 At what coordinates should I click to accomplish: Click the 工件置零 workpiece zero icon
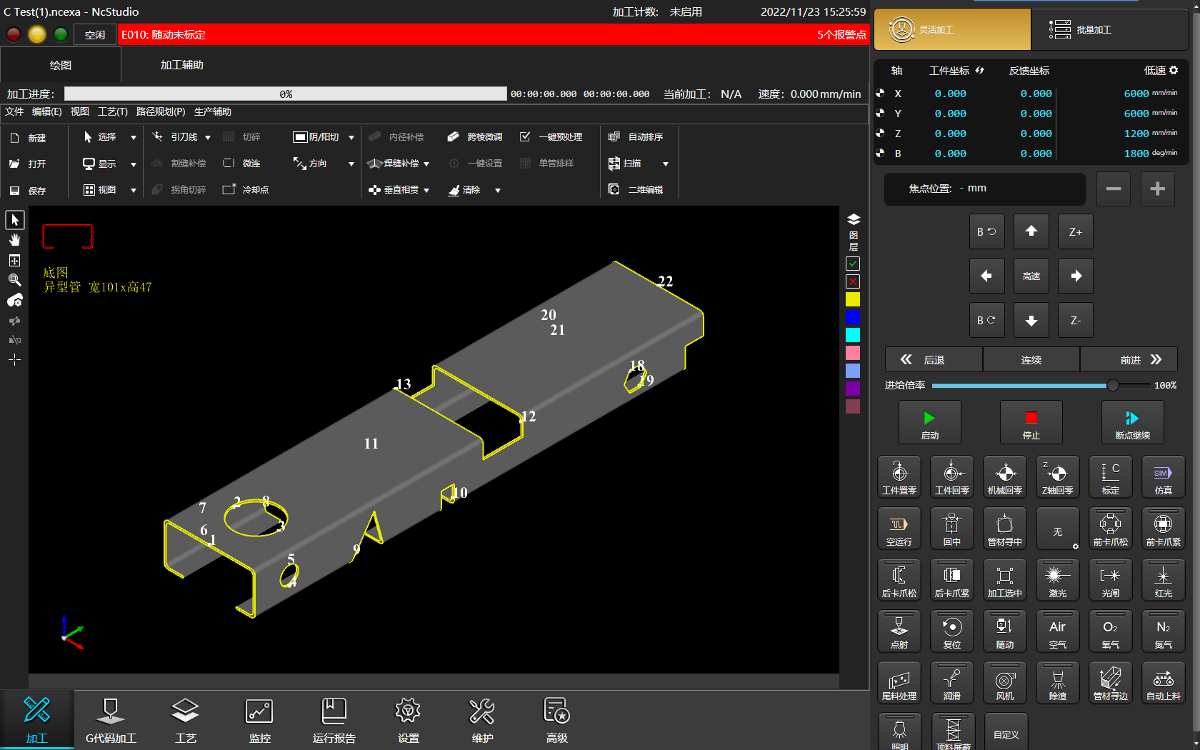coord(899,476)
